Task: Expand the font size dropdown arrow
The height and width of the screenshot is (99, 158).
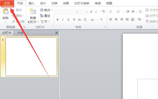Action: (x=87, y=12)
